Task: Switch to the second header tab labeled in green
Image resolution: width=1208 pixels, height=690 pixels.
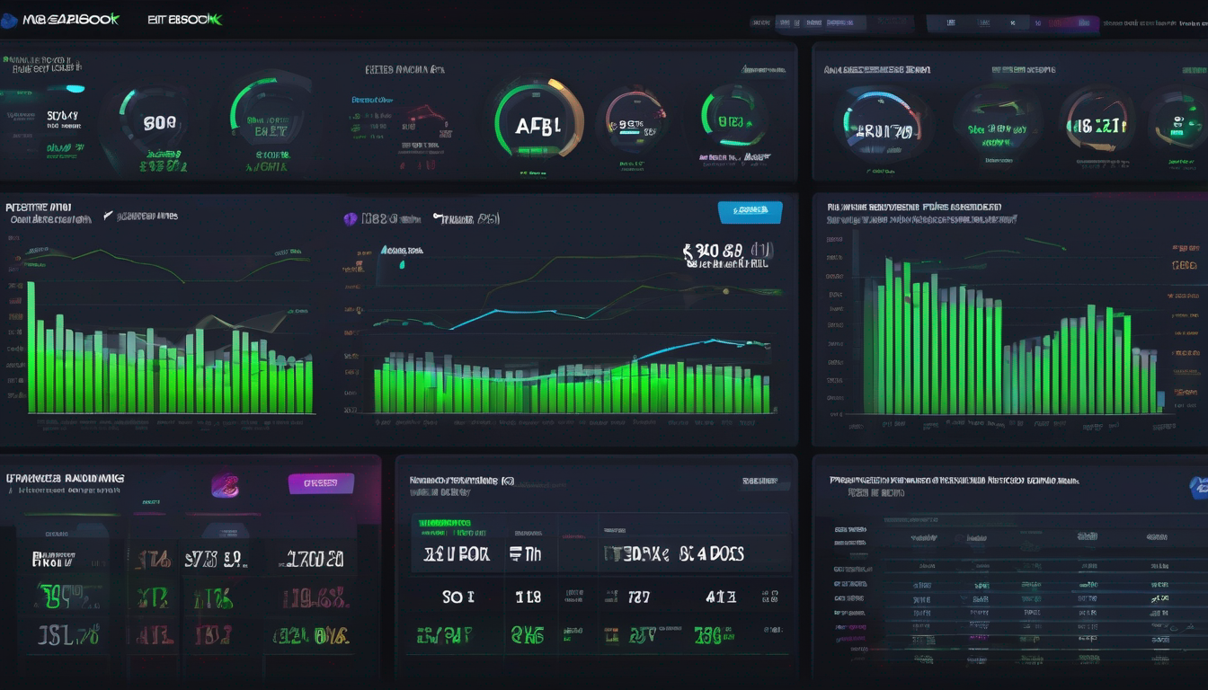Action: [183, 19]
